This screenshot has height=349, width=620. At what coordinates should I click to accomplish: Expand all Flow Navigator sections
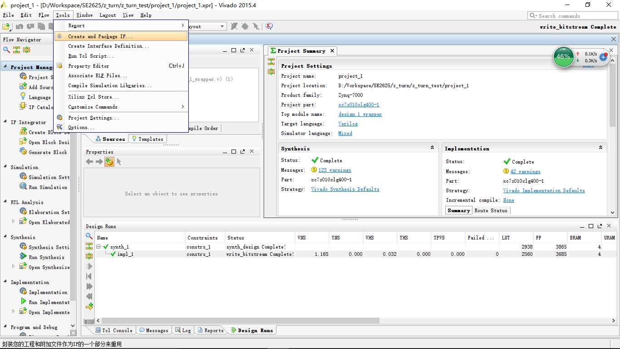27,50
